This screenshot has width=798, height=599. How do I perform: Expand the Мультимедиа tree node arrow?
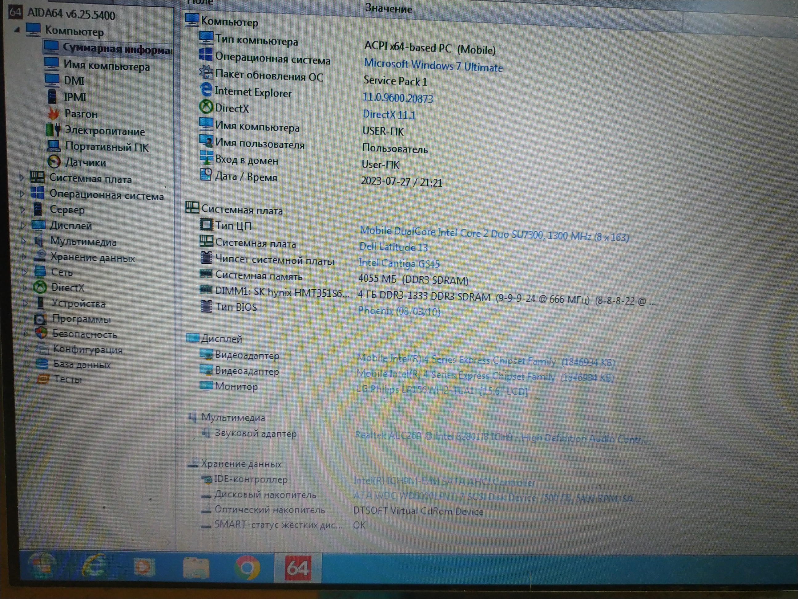24,241
